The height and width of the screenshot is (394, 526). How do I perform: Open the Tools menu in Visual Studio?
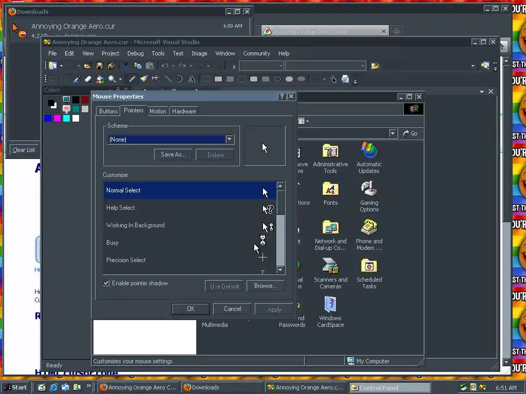(x=158, y=53)
